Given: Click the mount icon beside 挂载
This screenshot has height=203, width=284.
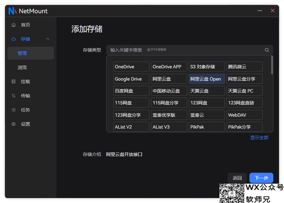Looking at the screenshot, I should (x=14, y=82).
